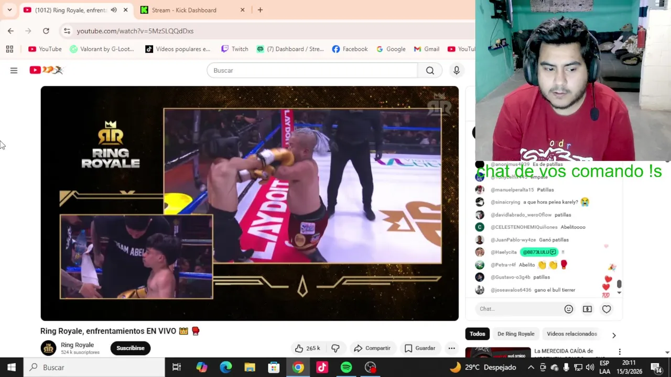Reload the page with refresh icon

[x=46, y=31]
